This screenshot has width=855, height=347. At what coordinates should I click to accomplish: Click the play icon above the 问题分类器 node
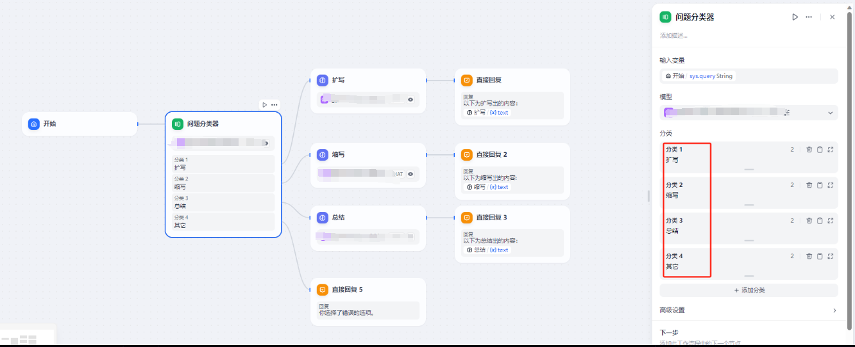coord(264,104)
